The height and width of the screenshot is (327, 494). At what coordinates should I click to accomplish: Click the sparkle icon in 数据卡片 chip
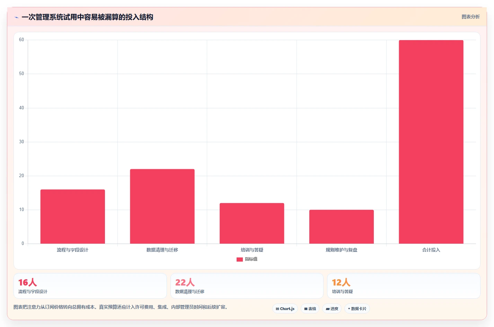click(349, 309)
